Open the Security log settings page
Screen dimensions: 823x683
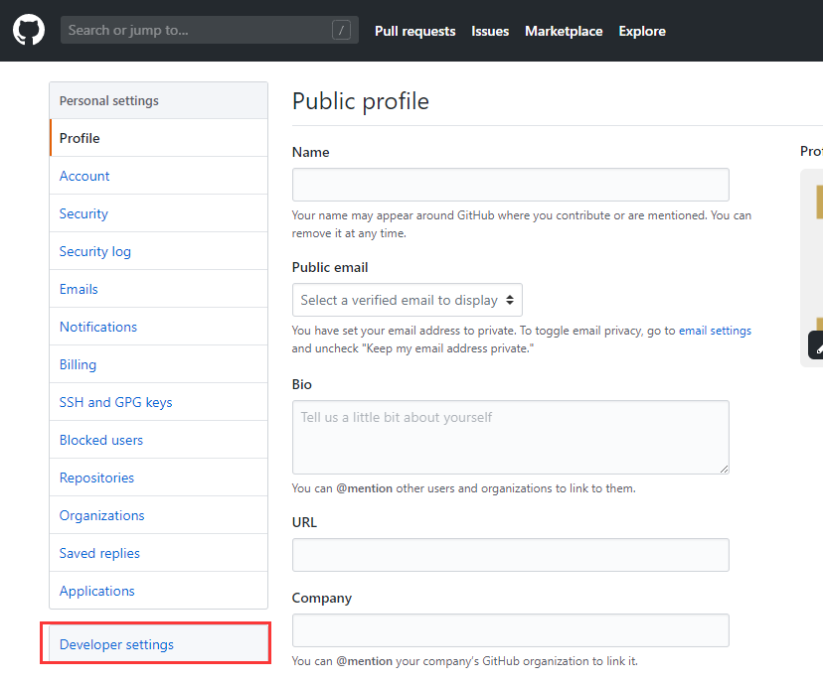point(95,251)
